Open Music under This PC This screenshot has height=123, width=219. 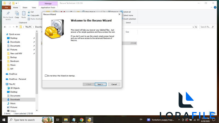[x=13, y=104]
